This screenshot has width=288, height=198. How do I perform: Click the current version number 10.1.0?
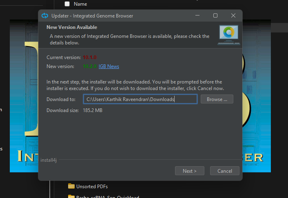89,57
